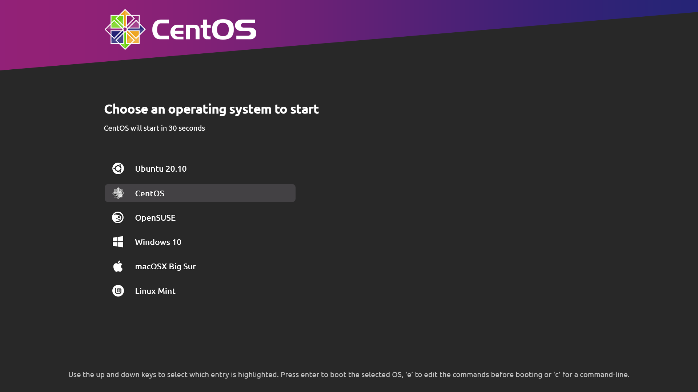Click the CentOS pinwheel icon in list
This screenshot has height=392, width=698.
coord(118,193)
